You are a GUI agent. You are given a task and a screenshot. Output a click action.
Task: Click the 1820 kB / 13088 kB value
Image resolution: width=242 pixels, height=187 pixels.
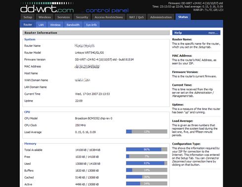coord(87,171)
